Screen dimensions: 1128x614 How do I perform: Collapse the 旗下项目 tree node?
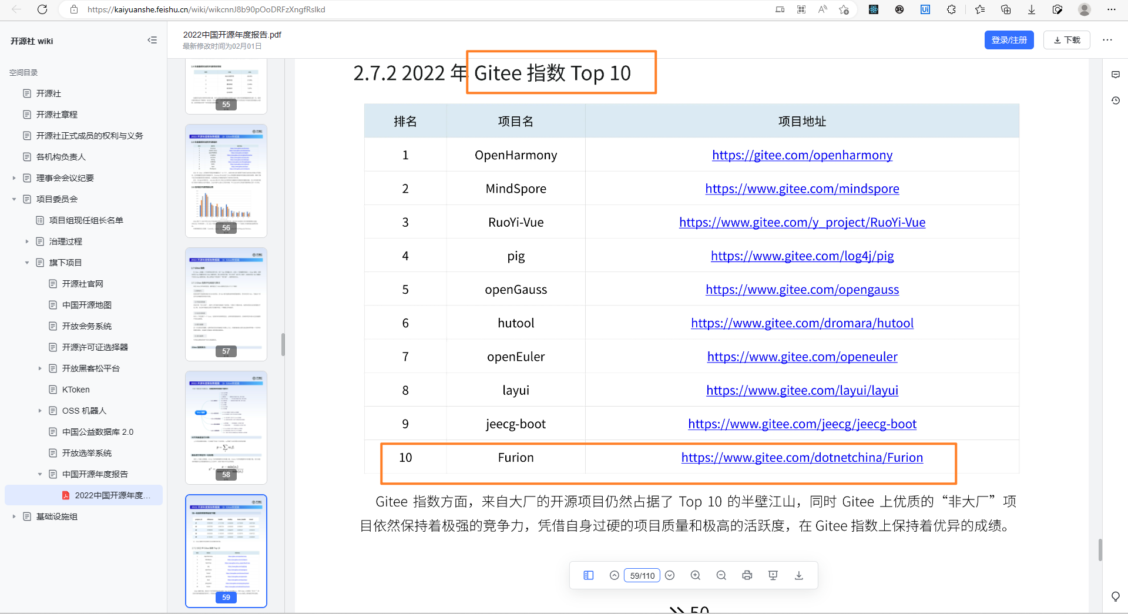pyautogui.click(x=27, y=263)
